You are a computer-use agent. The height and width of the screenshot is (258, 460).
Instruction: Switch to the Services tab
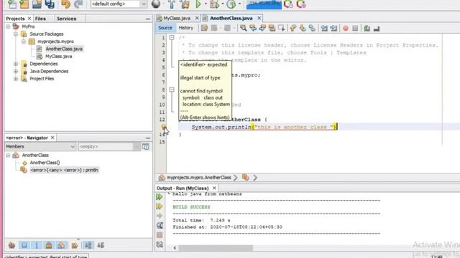[67, 19]
